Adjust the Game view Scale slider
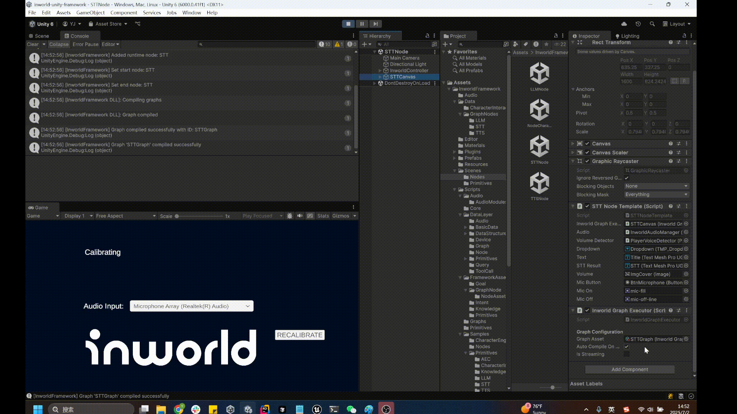This screenshot has height=414, width=737. [x=177, y=216]
